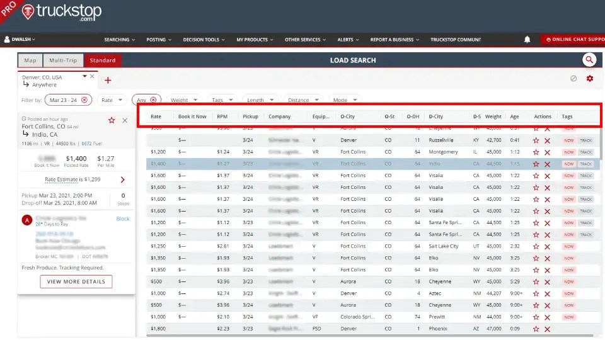Sort by the Weight column header

pos(493,116)
